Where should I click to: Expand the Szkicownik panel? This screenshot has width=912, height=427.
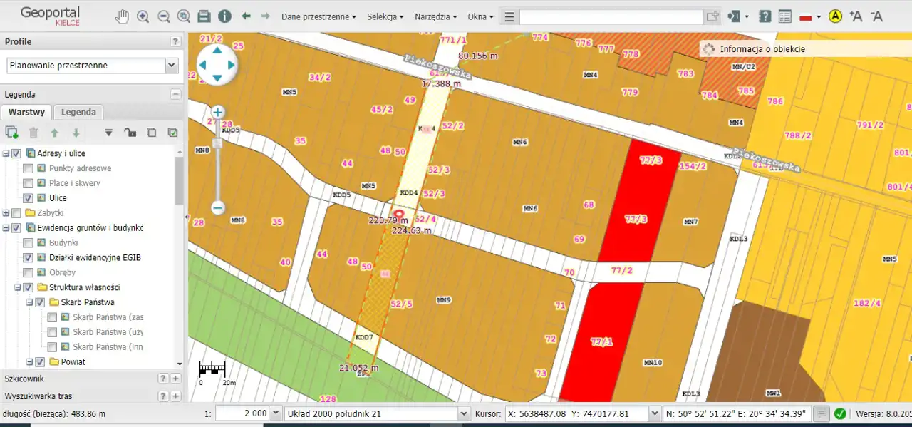pyautogui.click(x=176, y=379)
